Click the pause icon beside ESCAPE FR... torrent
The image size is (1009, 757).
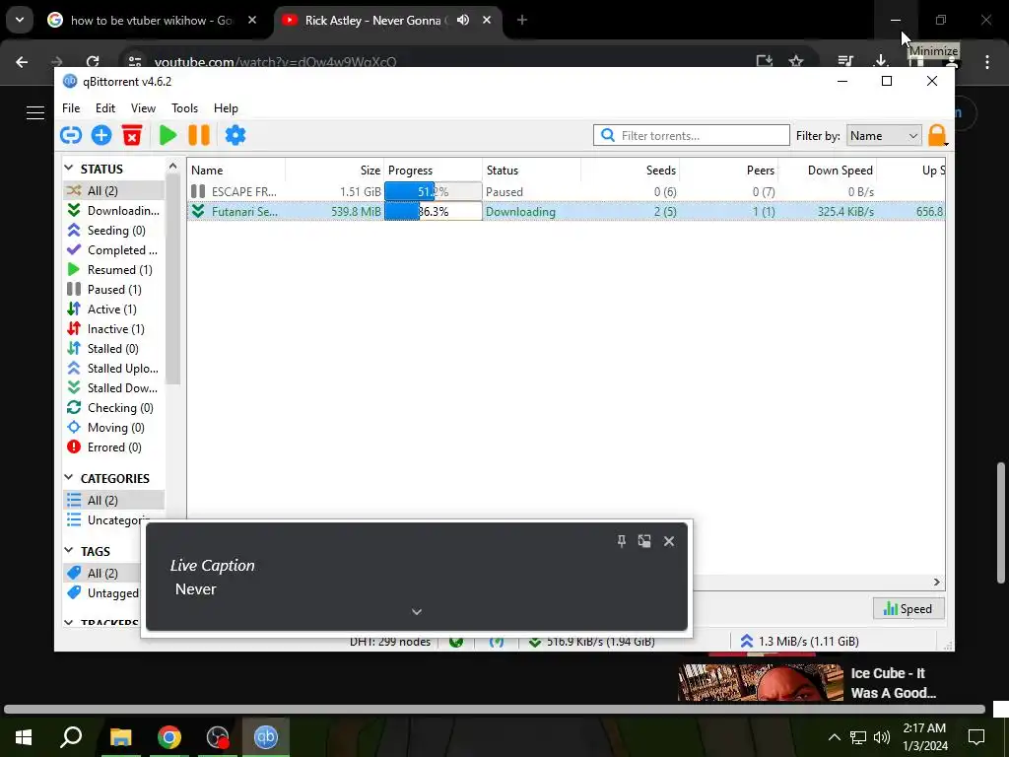point(198,192)
